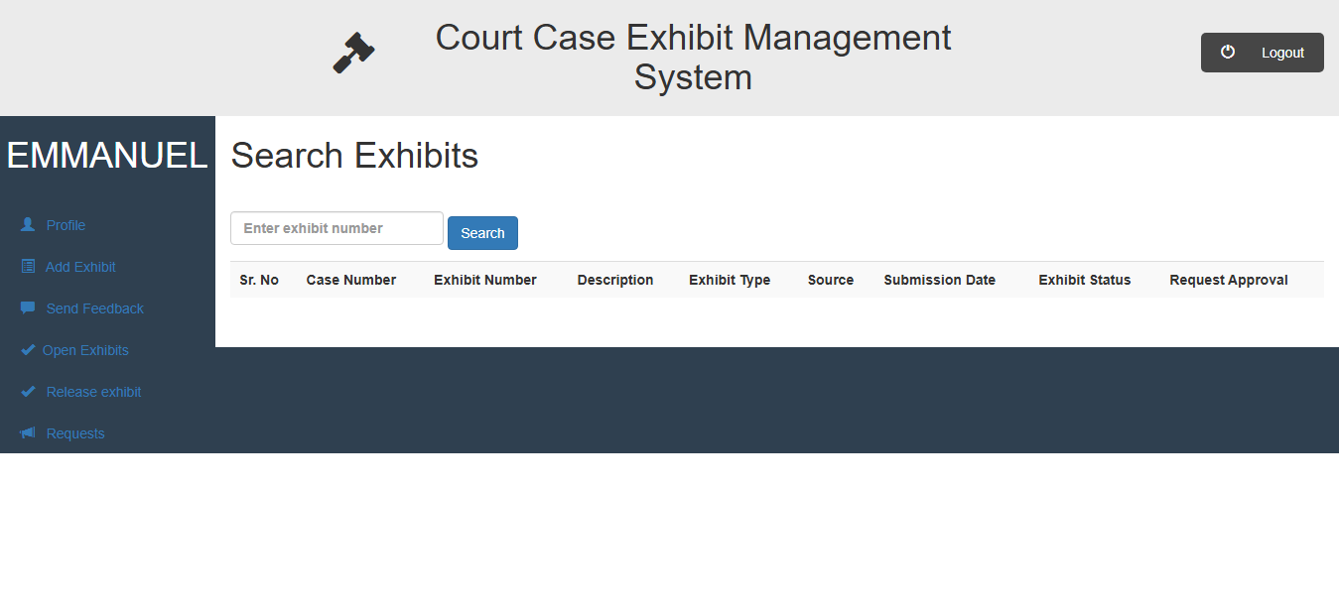Image resolution: width=1339 pixels, height=612 pixels.
Task: Open the Send Feedback menu item
Action: pyautogui.click(x=94, y=308)
